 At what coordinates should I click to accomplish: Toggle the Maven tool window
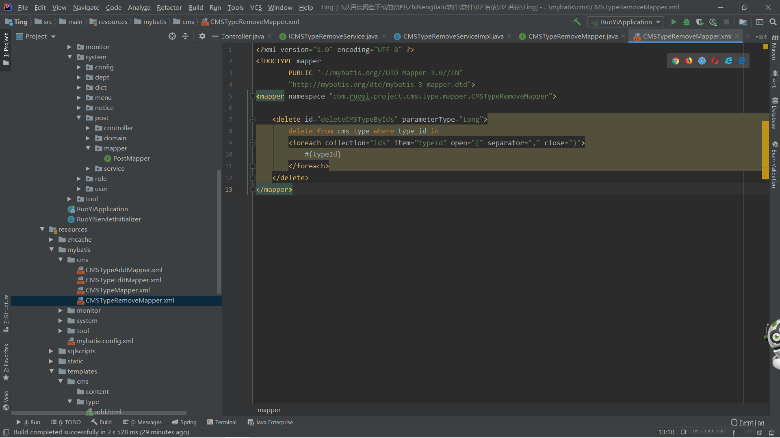coord(775,47)
